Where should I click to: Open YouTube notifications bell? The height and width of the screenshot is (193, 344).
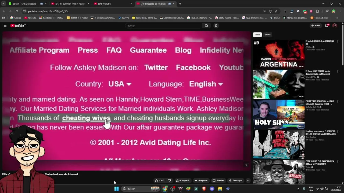coord(327,26)
